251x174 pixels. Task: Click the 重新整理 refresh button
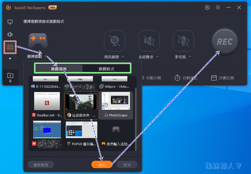[x=41, y=165]
